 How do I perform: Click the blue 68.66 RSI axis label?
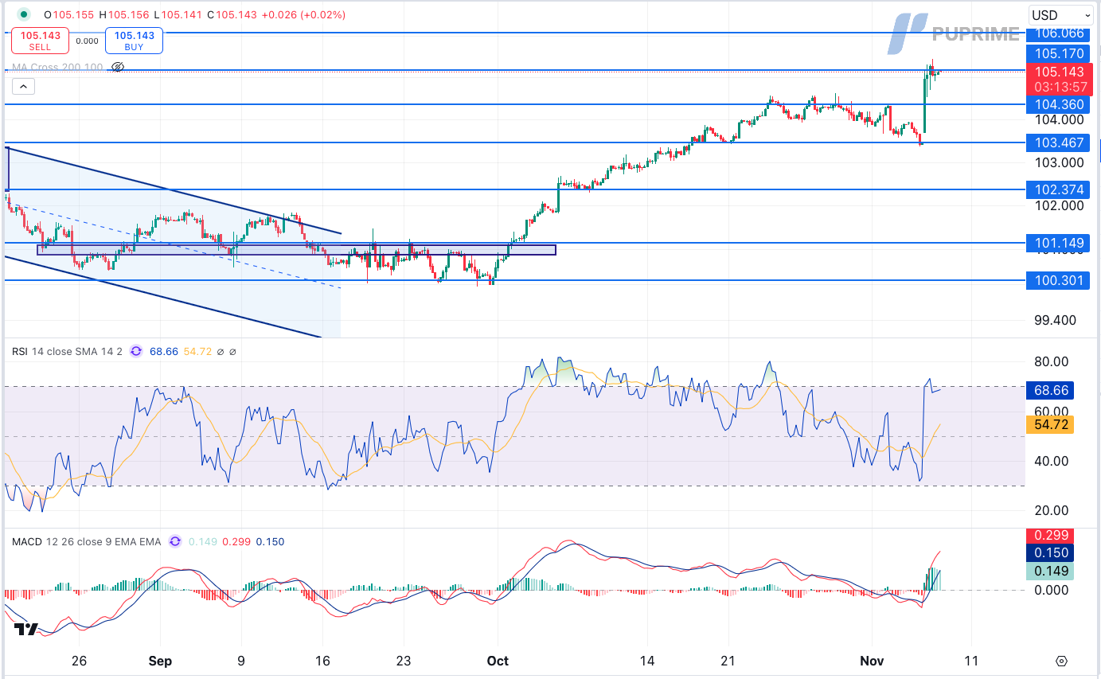point(1050,391)
